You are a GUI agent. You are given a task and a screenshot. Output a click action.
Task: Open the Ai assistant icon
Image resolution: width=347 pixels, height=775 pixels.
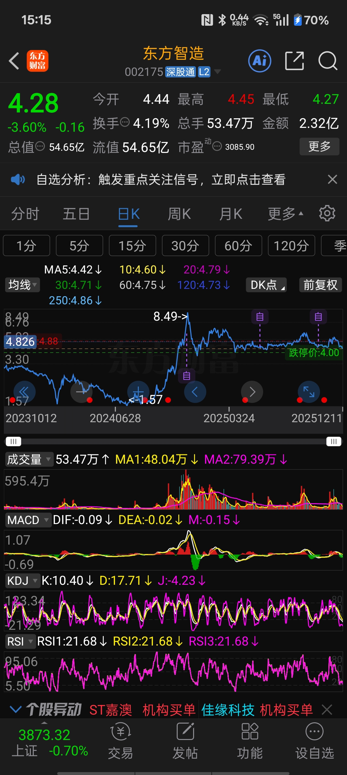260,61
